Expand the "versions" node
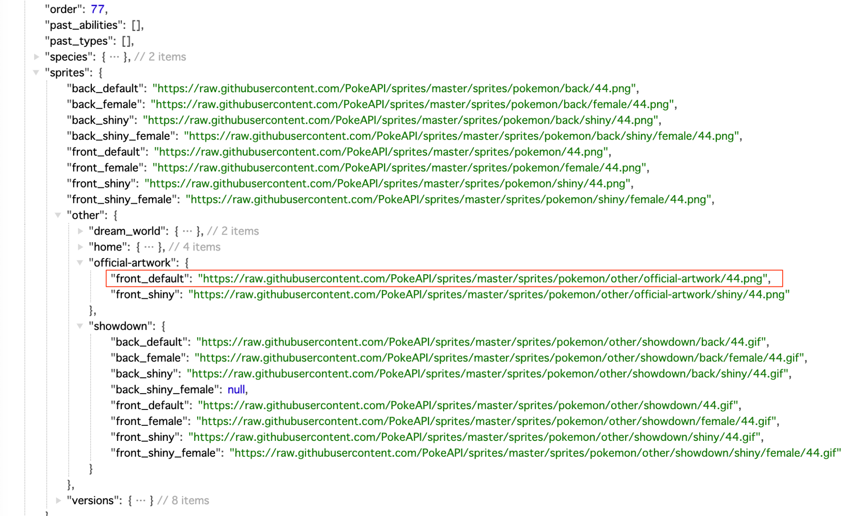The image size is (855, 516). tap(58, 500)
